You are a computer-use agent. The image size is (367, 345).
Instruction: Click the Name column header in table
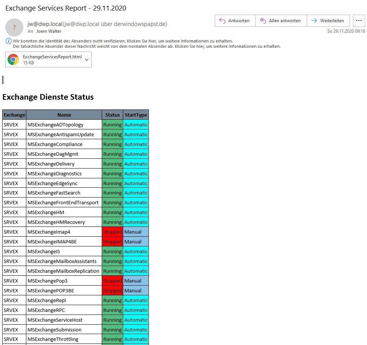coord(64,115)
